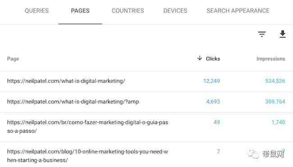
Task: Click the 1,740 impressions value
Action: pos(279,122)
